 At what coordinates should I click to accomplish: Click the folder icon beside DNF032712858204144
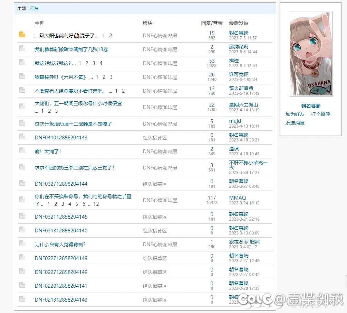point(22,183)
